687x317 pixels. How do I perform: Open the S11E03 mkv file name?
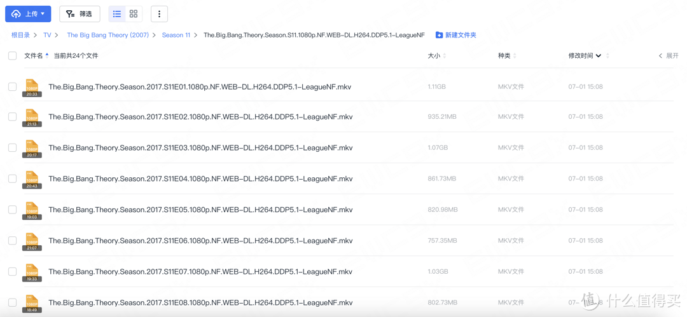[200, 148]
